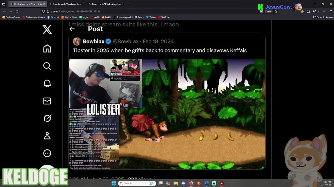Screen dimensions: 334x187
Task: Open Grok icon in X sidebar
Action: (47, 118)
